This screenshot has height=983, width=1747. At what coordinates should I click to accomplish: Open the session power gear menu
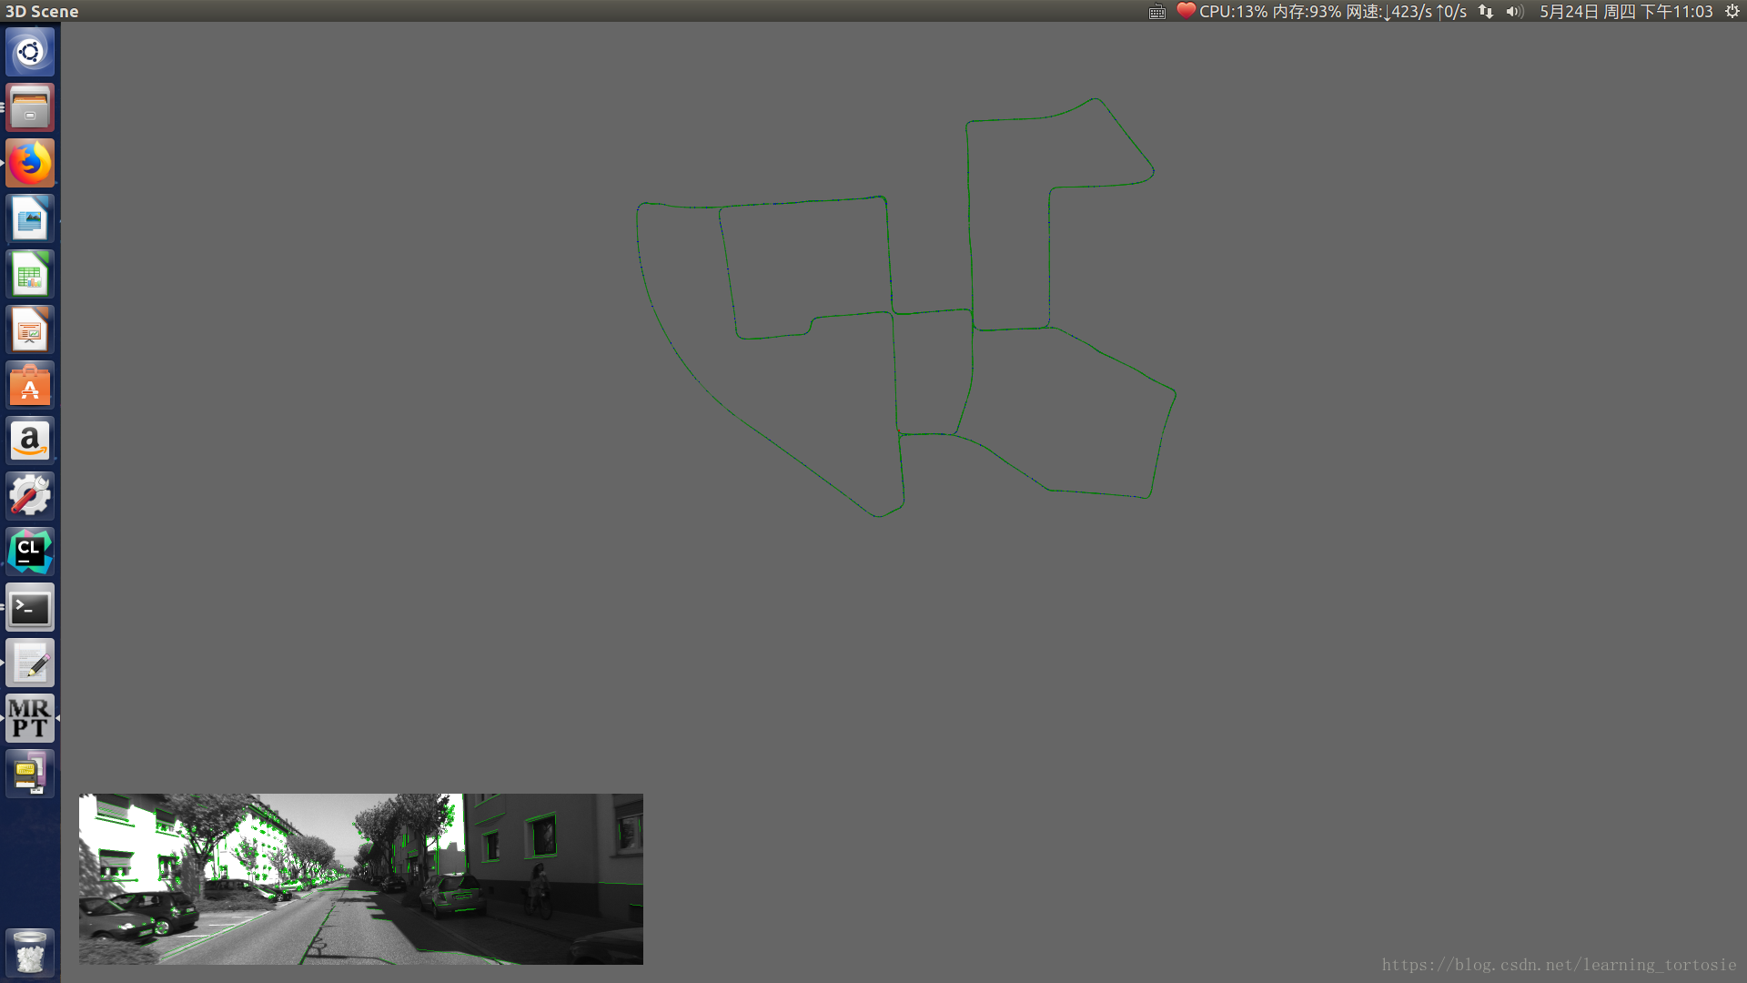(1732, 12)
